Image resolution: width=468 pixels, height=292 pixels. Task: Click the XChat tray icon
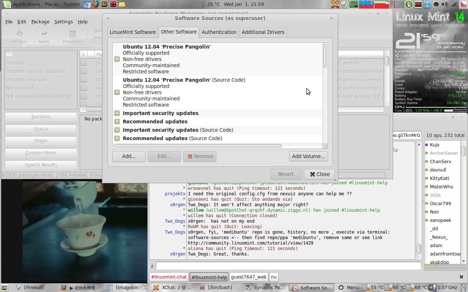[x=335, y=4]
